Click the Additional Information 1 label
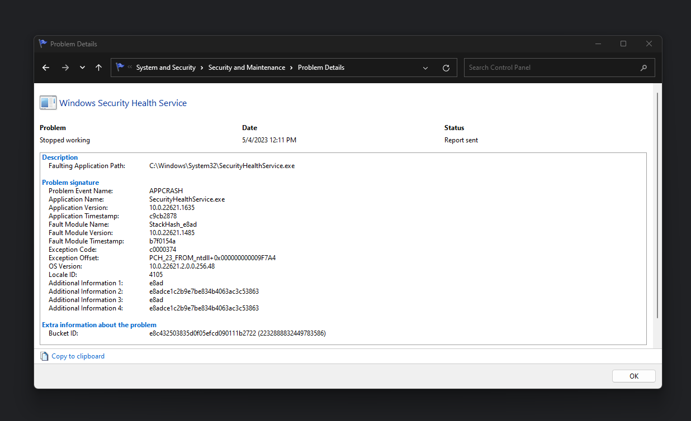 click(x=86, y=283)
